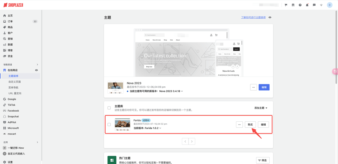The image size is (338, 164).
Task: Expand the Farida 1.0.2 version dropdown
Action: [x=160, y=128]
